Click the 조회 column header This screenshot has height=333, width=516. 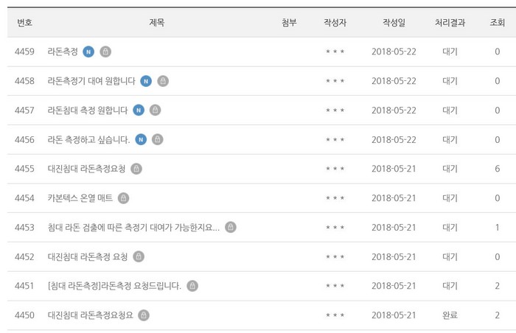498,22
